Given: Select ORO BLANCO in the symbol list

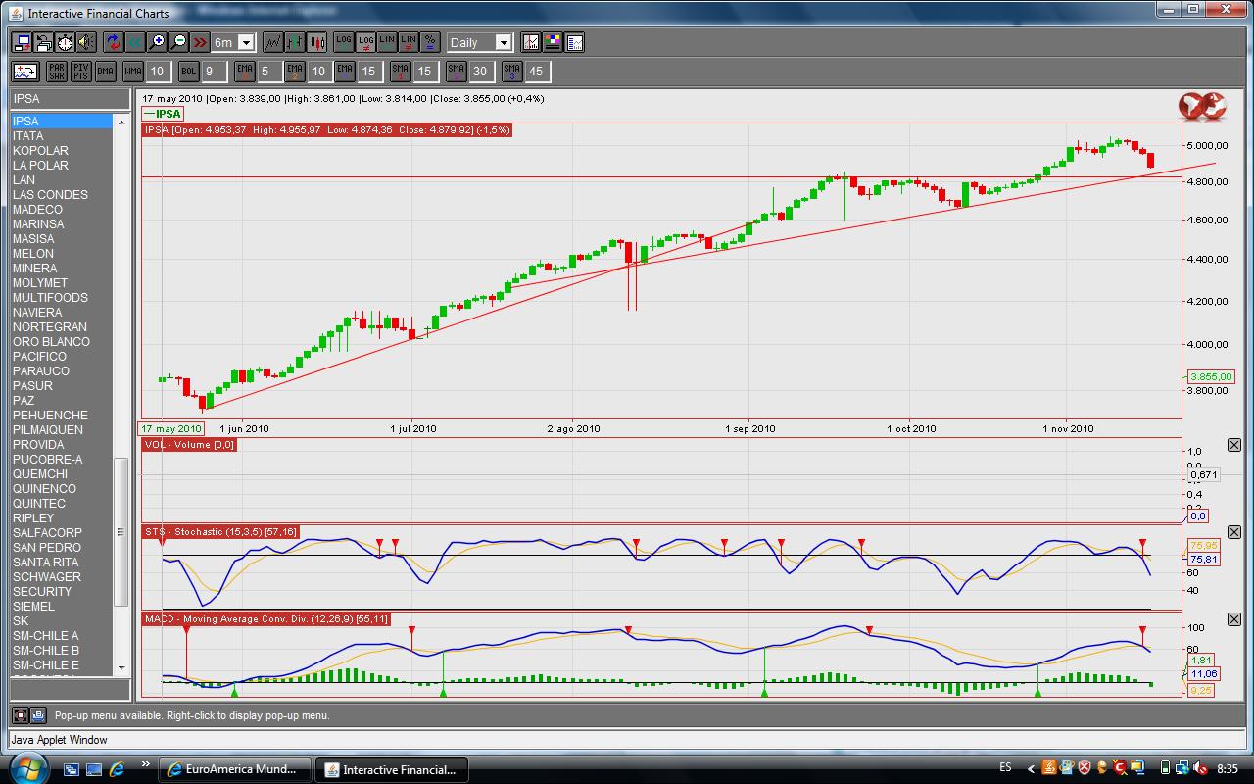Looking at the screenshot, I should tap(63, 342).
